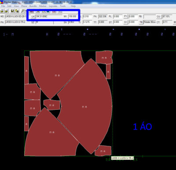
Task: Open the Bundle menu
Action: 33,6
